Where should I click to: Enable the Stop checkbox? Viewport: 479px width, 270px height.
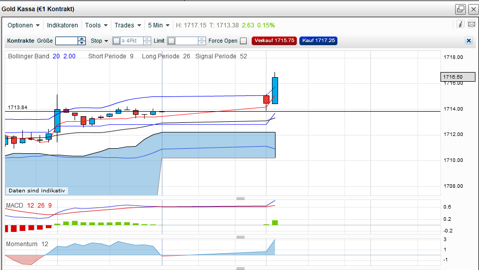[116, 41]
